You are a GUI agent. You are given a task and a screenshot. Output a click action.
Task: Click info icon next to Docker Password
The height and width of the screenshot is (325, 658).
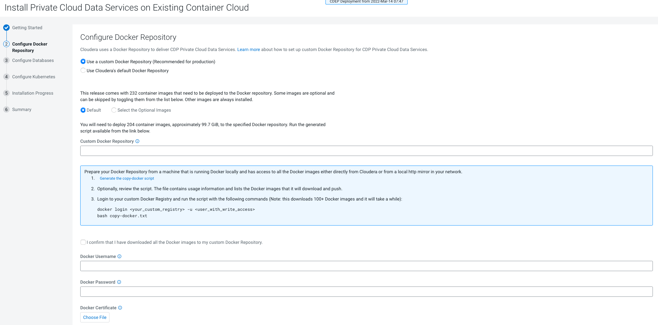tap(119, 282)
